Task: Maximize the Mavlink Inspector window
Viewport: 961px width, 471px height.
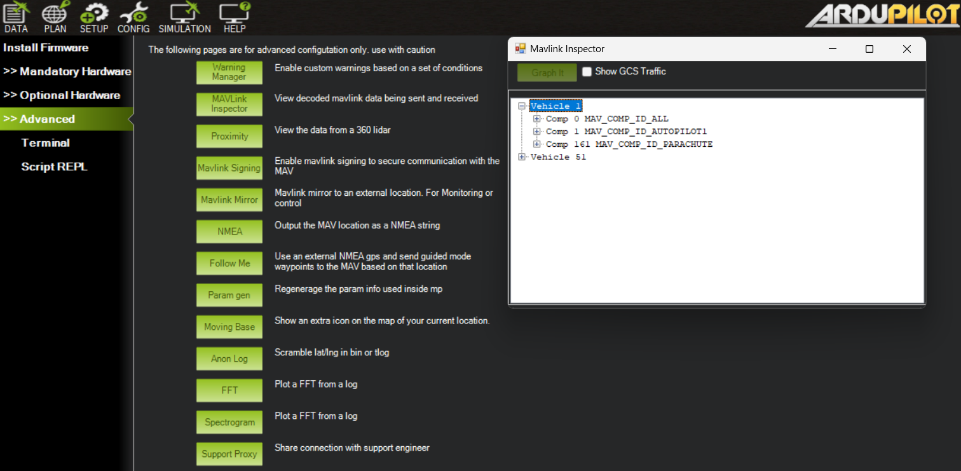Action: point(869,49)
